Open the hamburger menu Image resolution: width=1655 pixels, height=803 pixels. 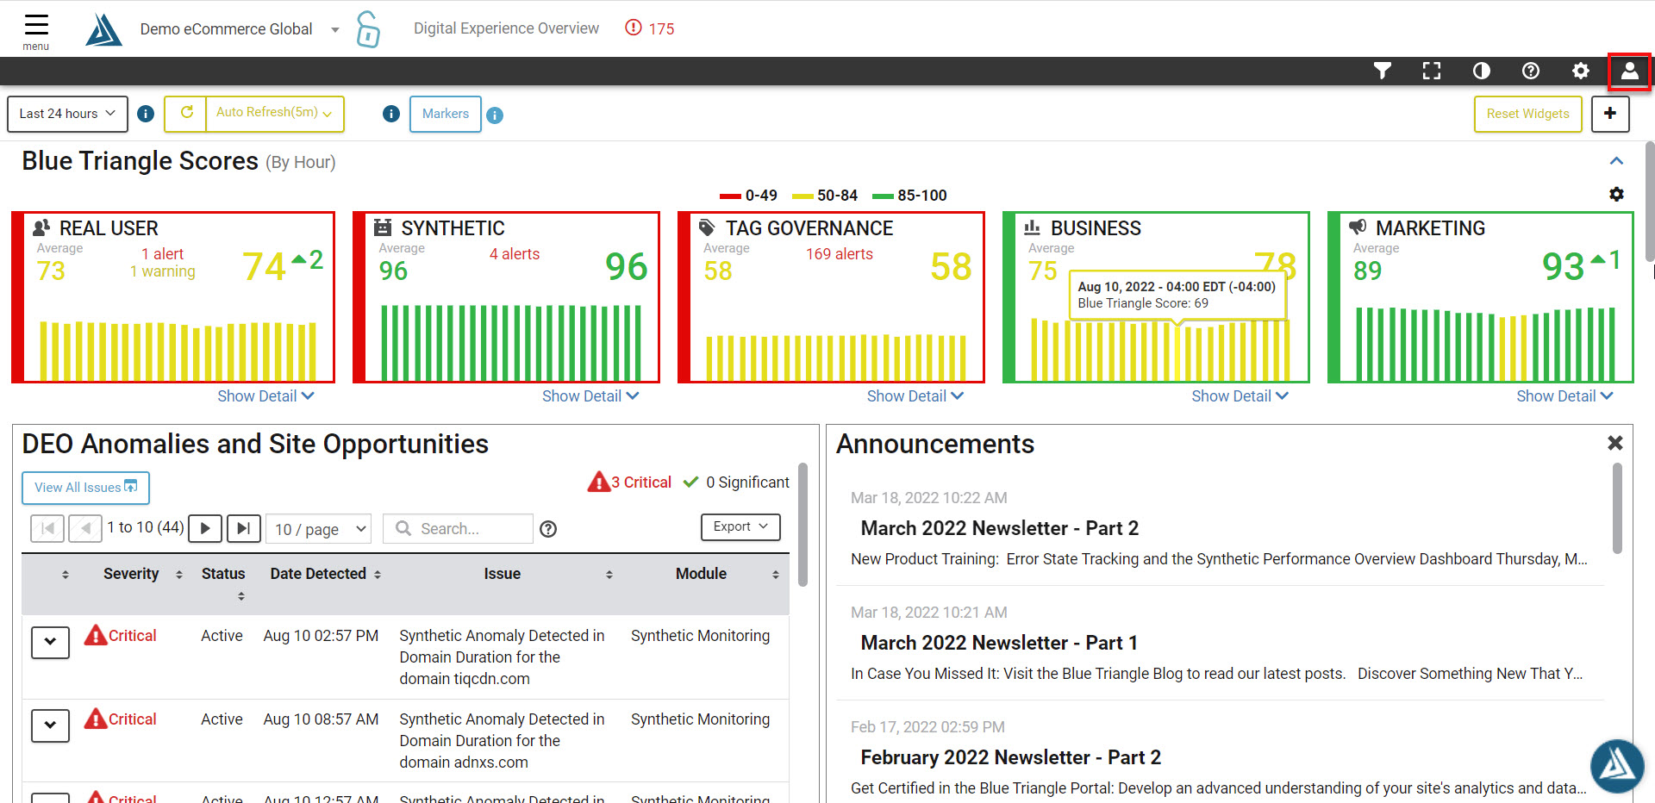(36, 30)
